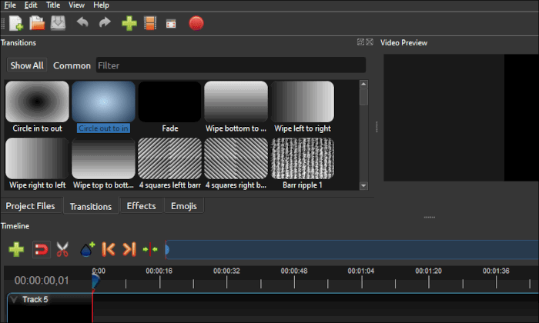Open project using the folder icon
This screenshot has height=323, width=539.
click(37, 23)
